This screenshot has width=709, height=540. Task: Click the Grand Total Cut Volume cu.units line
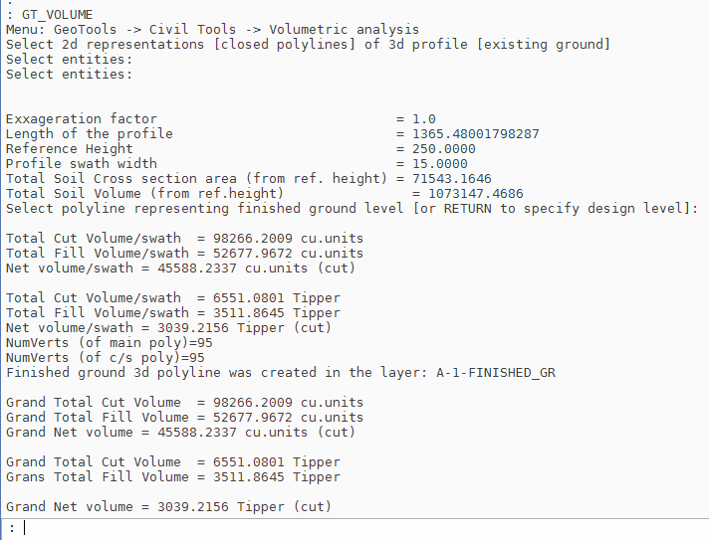point(184,403)
